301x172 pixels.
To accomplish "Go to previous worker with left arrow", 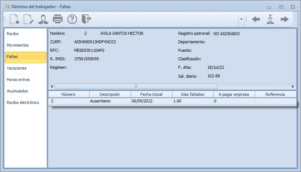I will click(256, 19).
